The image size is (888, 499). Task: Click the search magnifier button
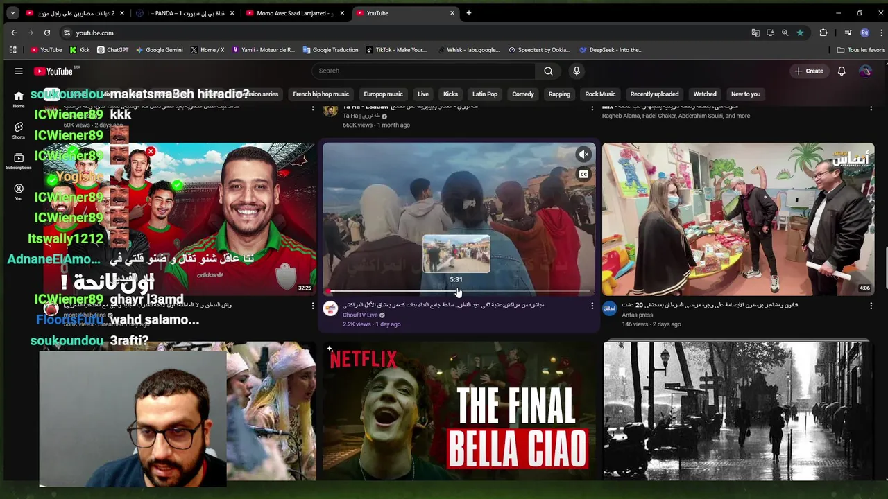pos(548,71)
